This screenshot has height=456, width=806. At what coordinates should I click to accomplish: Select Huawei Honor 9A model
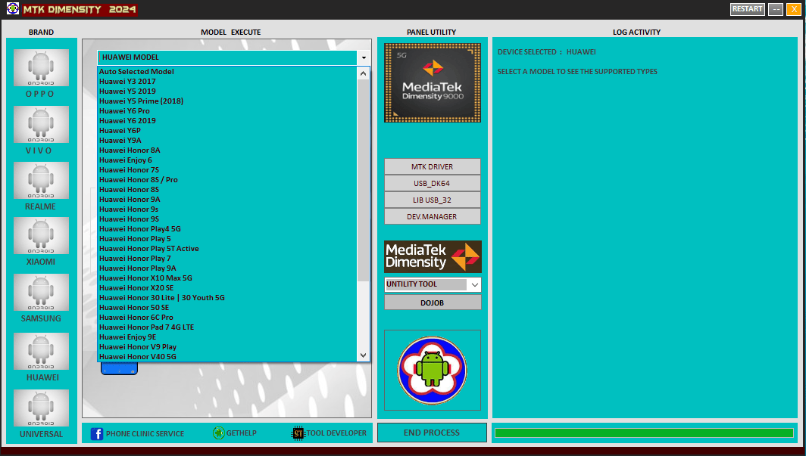tap(226, 200)
